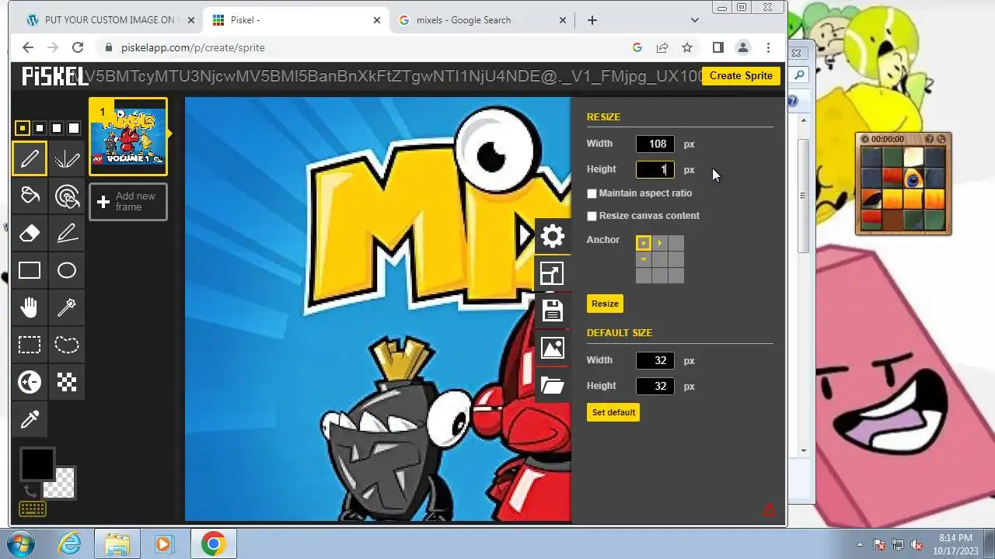995x559 pixels.
Task: Open Internet Explorer from taskbar
Action: click(x=70, y=543)
